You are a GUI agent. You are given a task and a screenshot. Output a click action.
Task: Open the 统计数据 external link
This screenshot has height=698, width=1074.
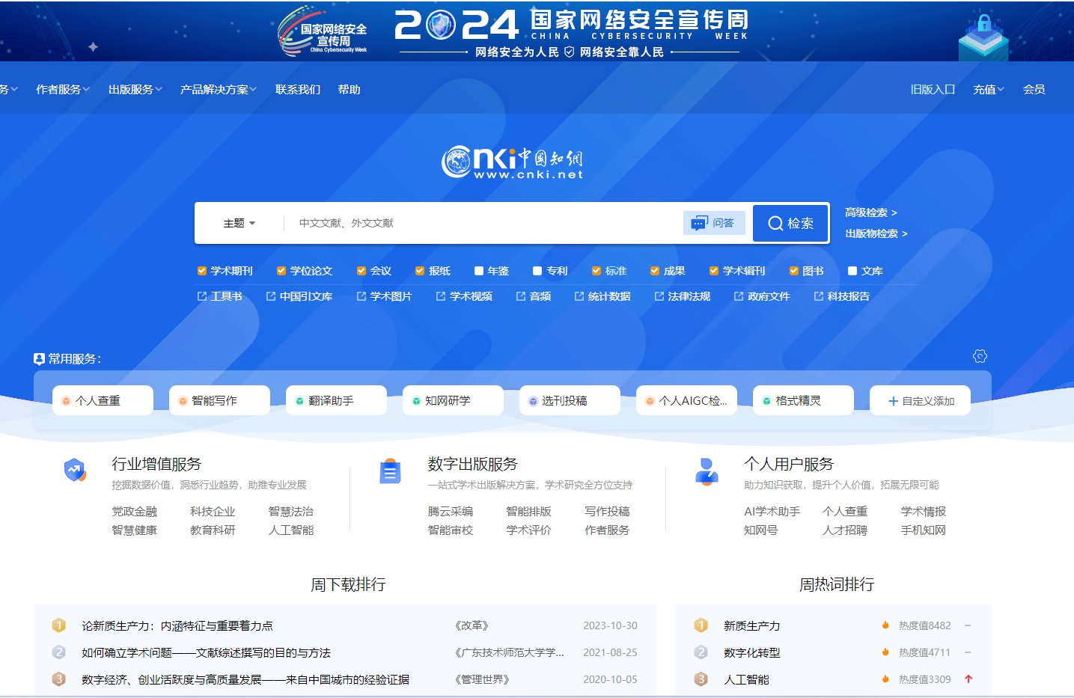click(602, 296)
